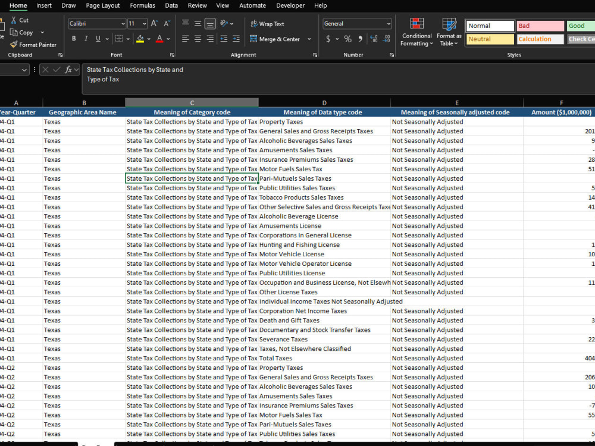The height and width of the screenshot is (446, 595).
Task: Apply the Neutral cell style
Action: pyautogui.click(x=490, y=39)
